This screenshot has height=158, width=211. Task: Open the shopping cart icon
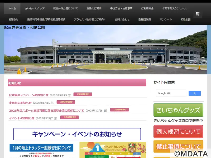197,14
